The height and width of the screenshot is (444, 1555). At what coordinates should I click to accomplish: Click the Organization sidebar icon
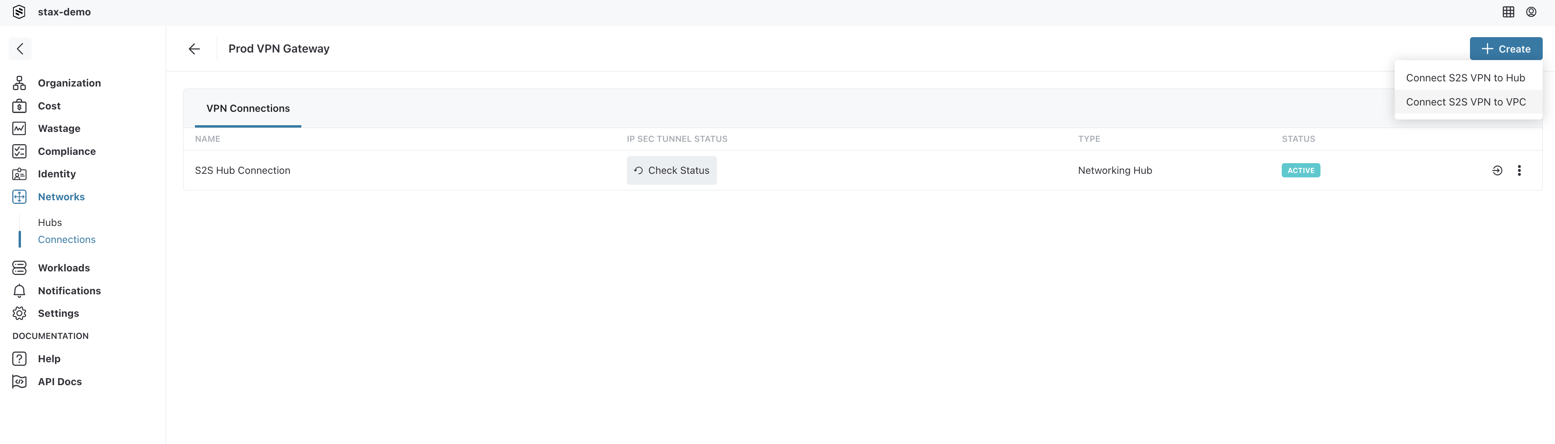click(19, 83)
